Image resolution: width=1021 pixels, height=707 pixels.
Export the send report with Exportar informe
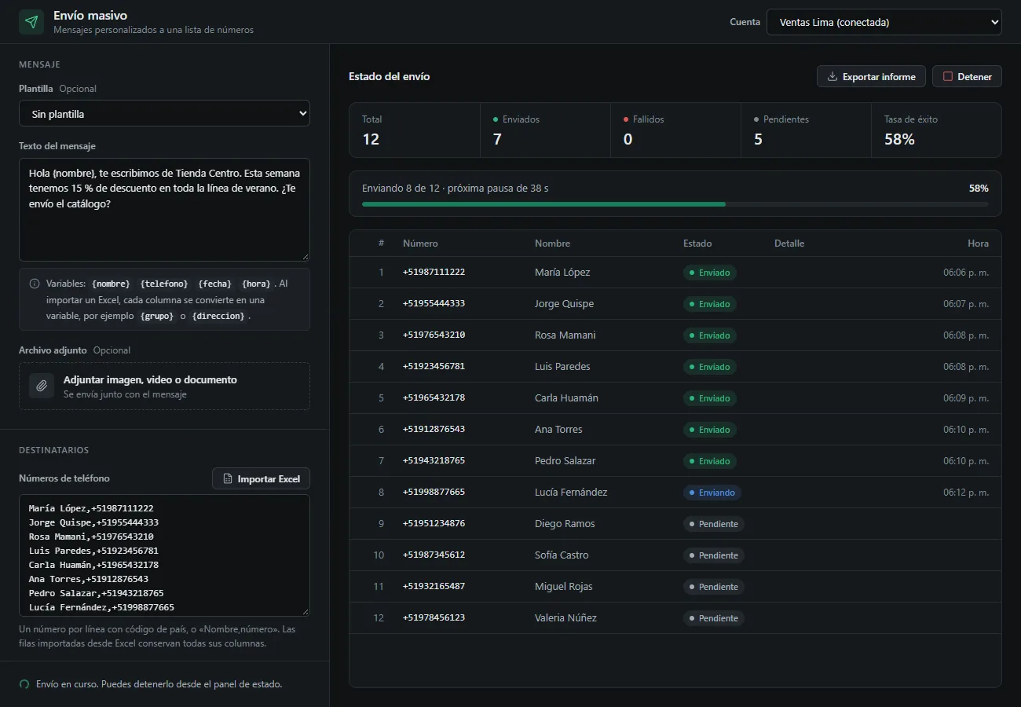(x=871, y=76)
